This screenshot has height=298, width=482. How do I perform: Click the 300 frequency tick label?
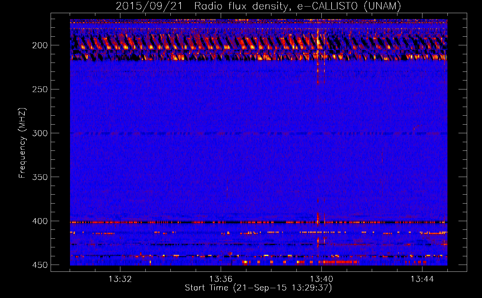[x=40, y=133]
